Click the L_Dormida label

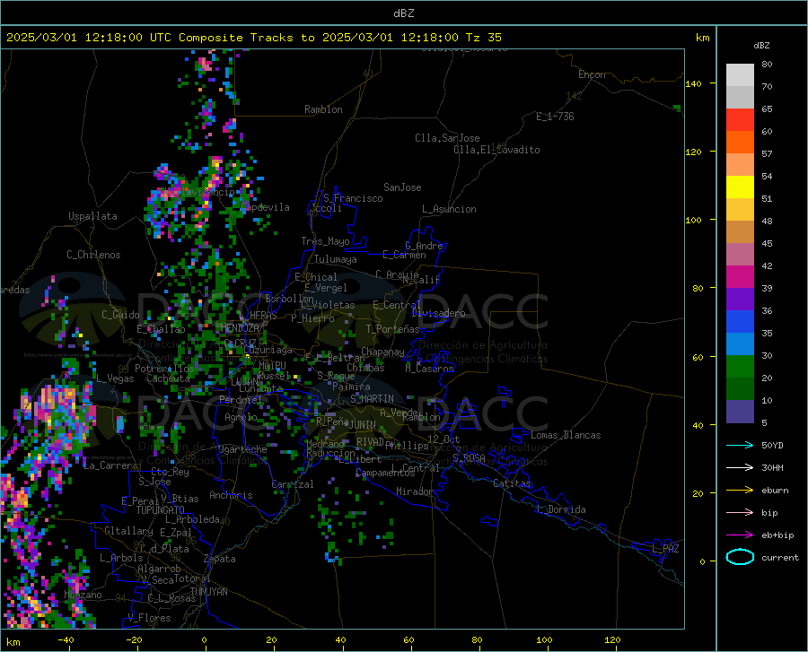(560, 509)
